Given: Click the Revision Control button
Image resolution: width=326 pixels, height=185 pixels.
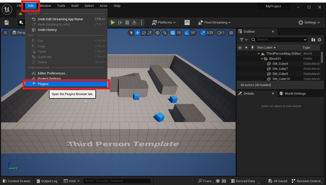Looking at the screenshot, I should 306,181.
